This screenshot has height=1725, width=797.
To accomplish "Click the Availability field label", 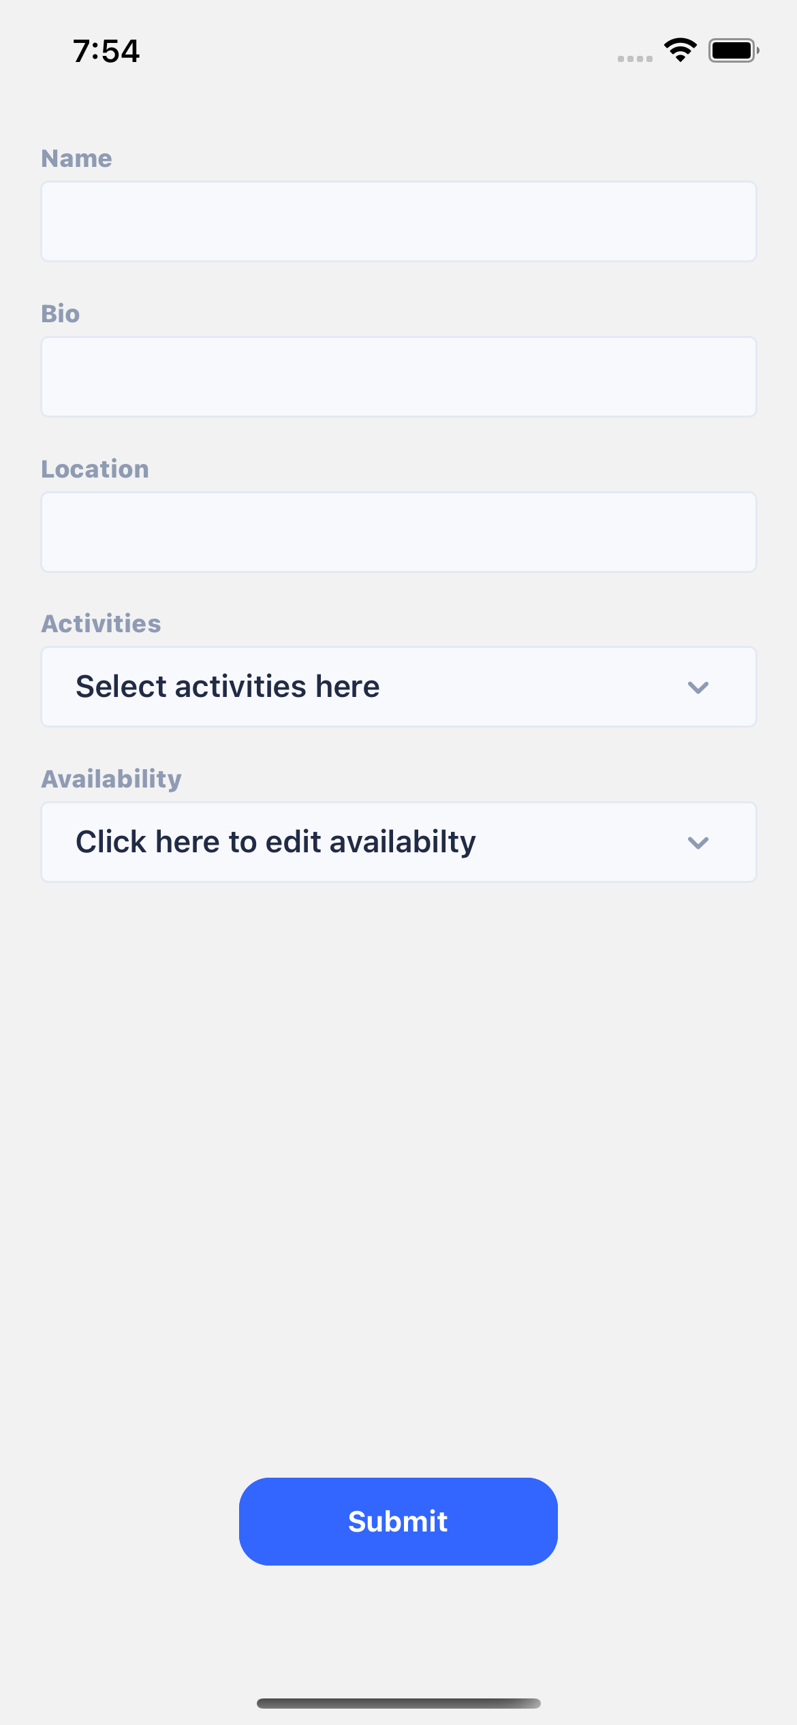I will [112, 779].
